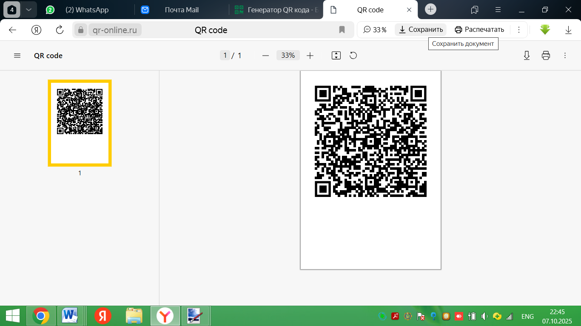Click the fit to page button

(336, 56)
